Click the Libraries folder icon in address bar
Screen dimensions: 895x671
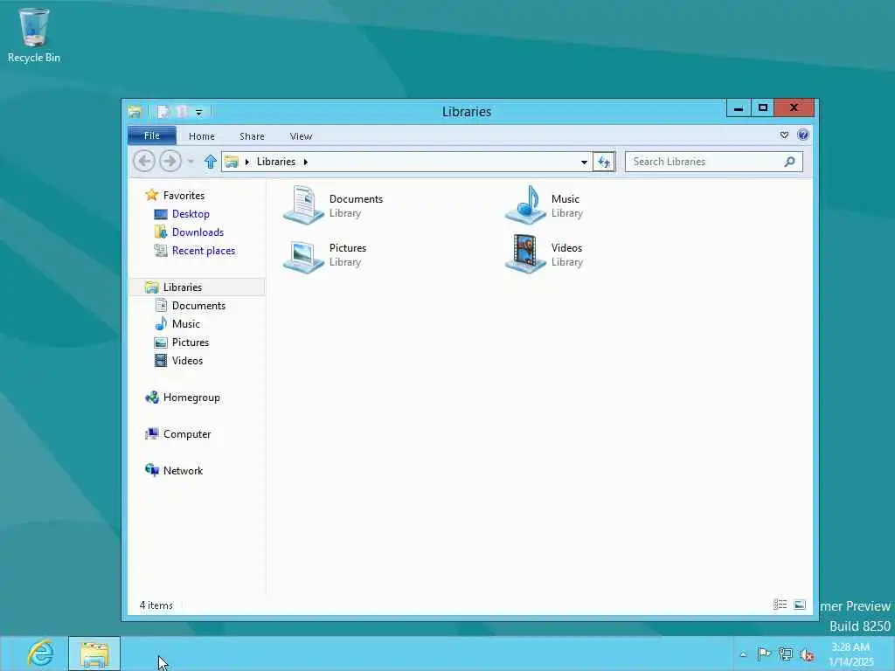(231, 162)
